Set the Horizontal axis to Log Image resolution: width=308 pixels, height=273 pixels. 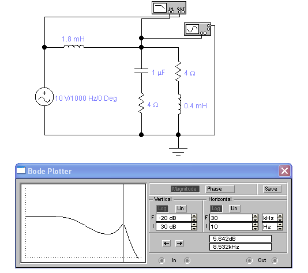coord(216,208)
